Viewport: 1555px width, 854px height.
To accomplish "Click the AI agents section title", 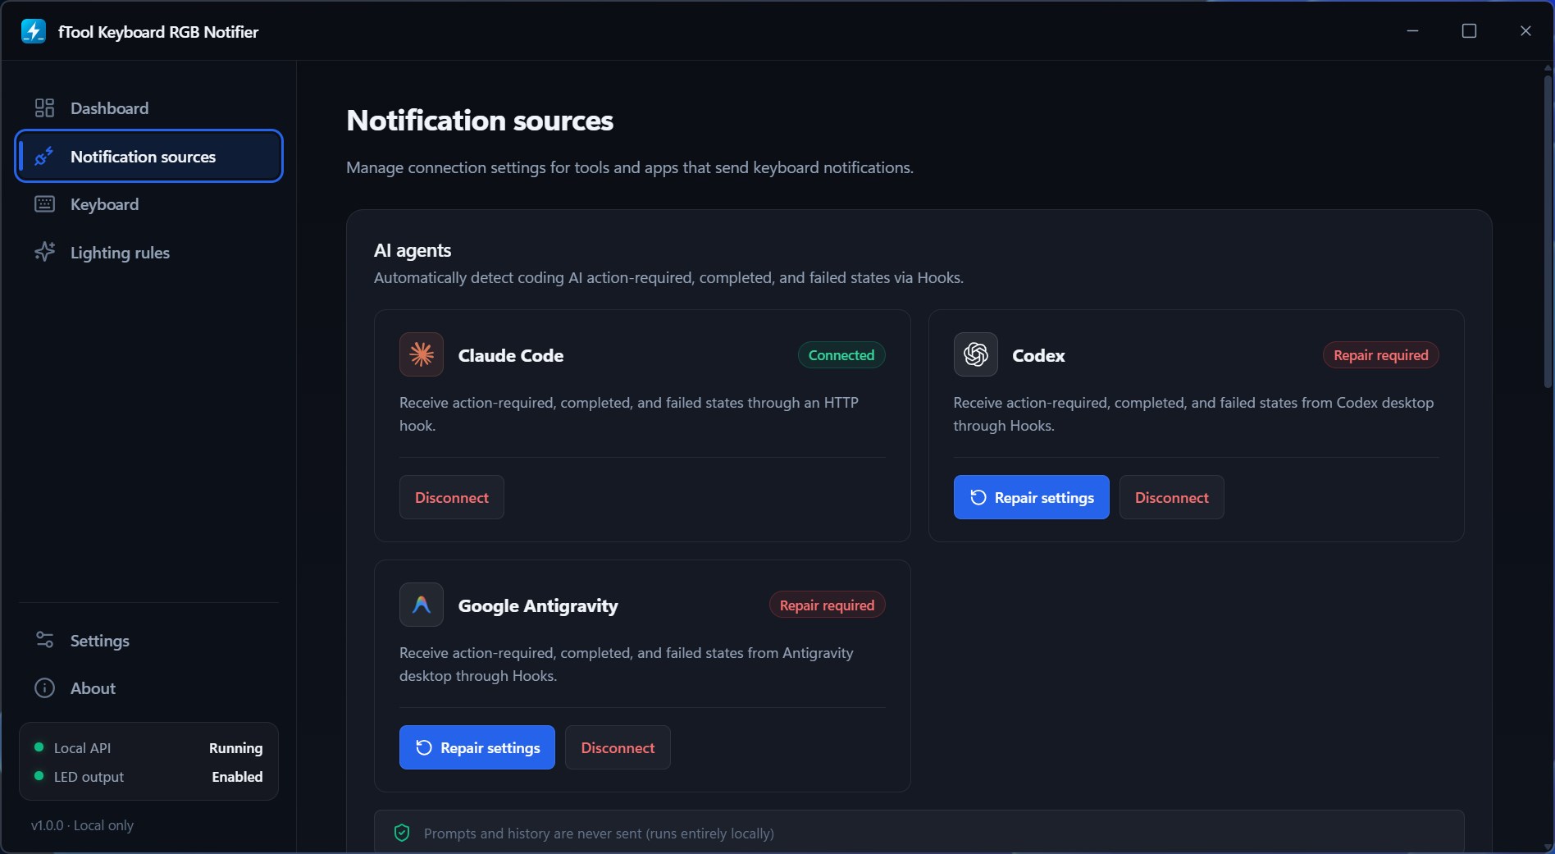I will pyautogui.click(x=413, y=250).
